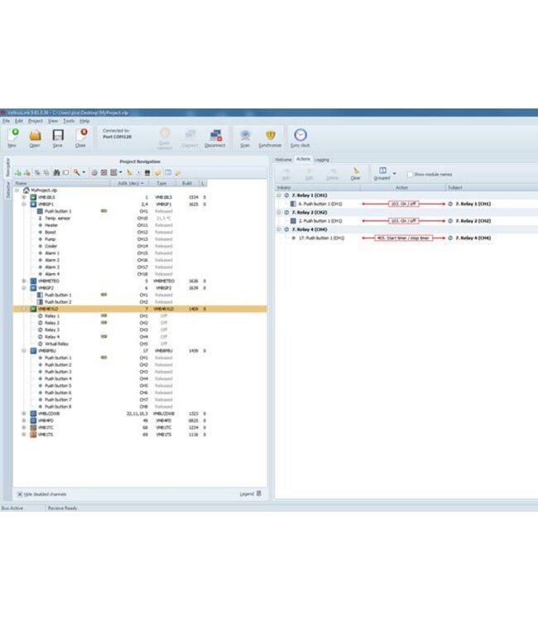538x621 pixels.
Task: Click the Temp. sensor thermometer icon
Action: point(41,219)
